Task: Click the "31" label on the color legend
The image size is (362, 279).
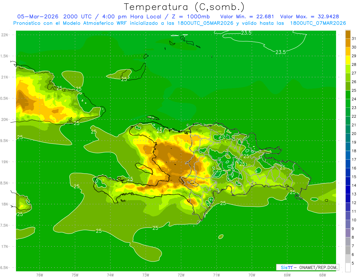Action: [x=354, y=39]
